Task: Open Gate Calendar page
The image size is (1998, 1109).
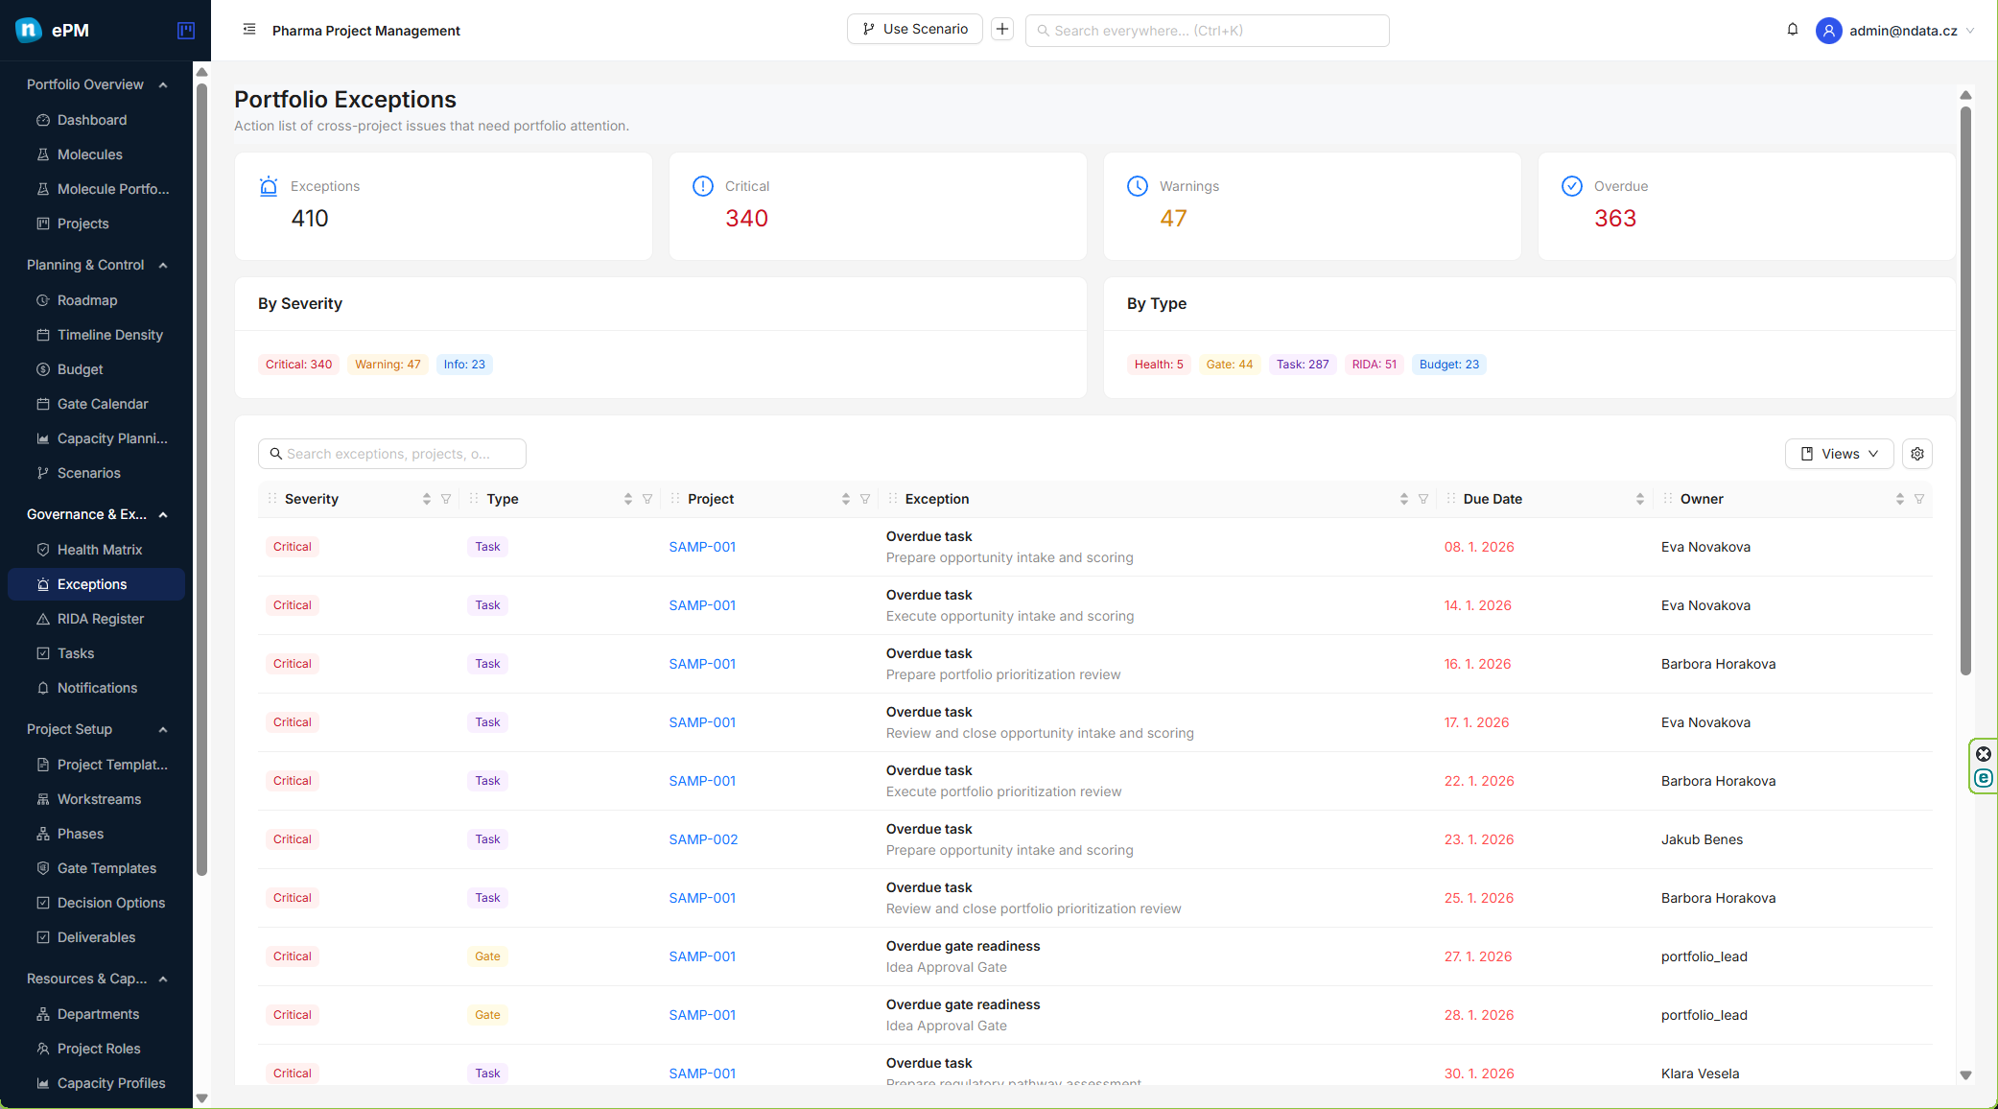Action: [x=96, y=404]
